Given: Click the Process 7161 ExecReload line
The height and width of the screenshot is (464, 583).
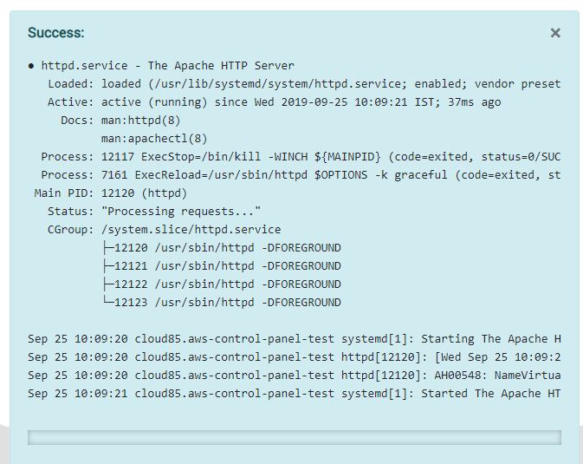Looking at the screenshot, I should (x=301, y=175).
